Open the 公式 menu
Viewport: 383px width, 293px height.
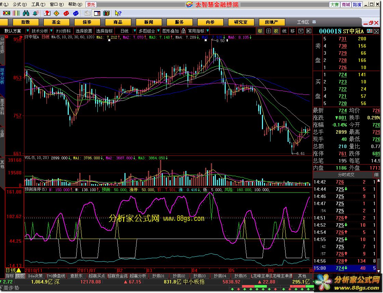click(20, 4)
